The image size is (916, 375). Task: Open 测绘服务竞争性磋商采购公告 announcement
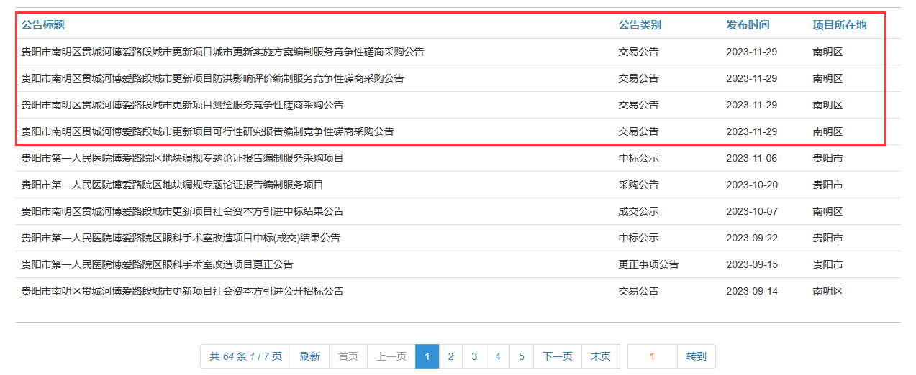click(x=182, y=105)
